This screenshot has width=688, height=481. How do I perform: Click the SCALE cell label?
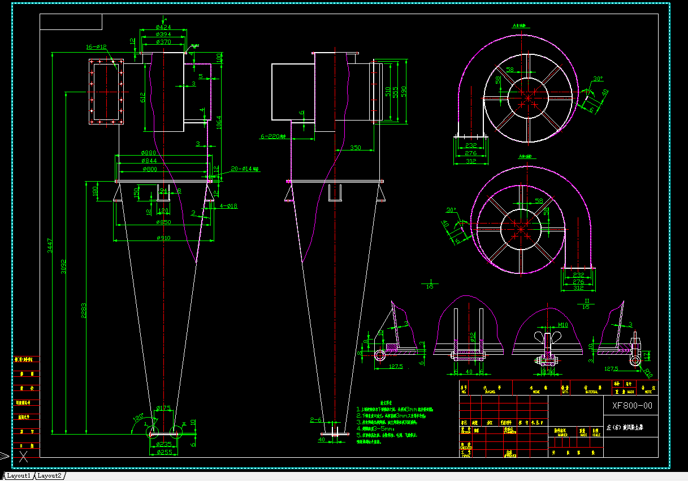(596, 435)
